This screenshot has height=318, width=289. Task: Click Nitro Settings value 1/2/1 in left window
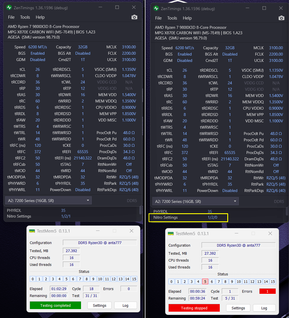(x=66, y=216)
